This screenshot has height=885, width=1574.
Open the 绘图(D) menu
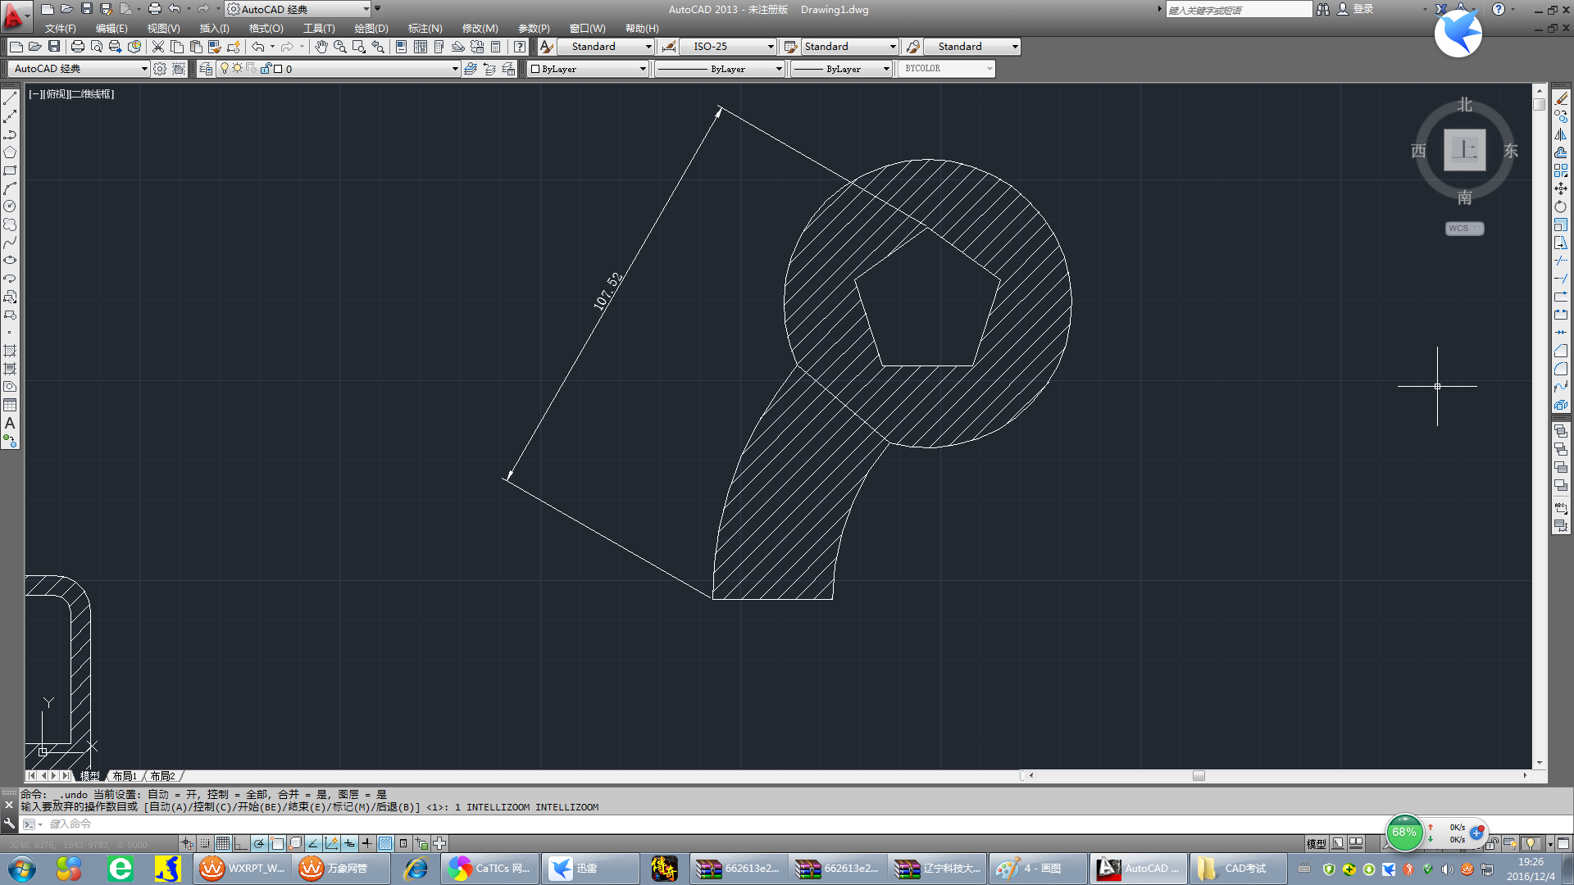click(x=371, y=28)
